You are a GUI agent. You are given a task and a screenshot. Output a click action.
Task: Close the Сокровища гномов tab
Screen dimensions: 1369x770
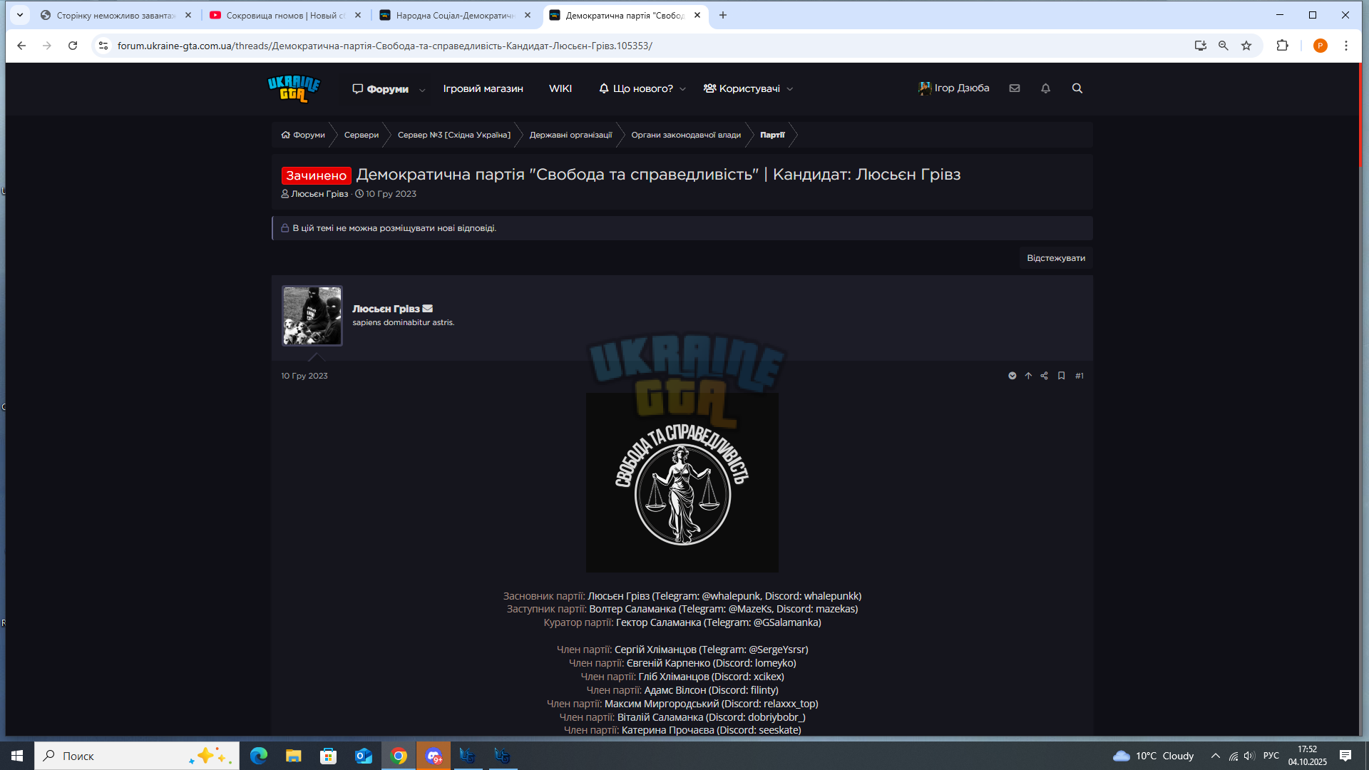click(358, 15)
